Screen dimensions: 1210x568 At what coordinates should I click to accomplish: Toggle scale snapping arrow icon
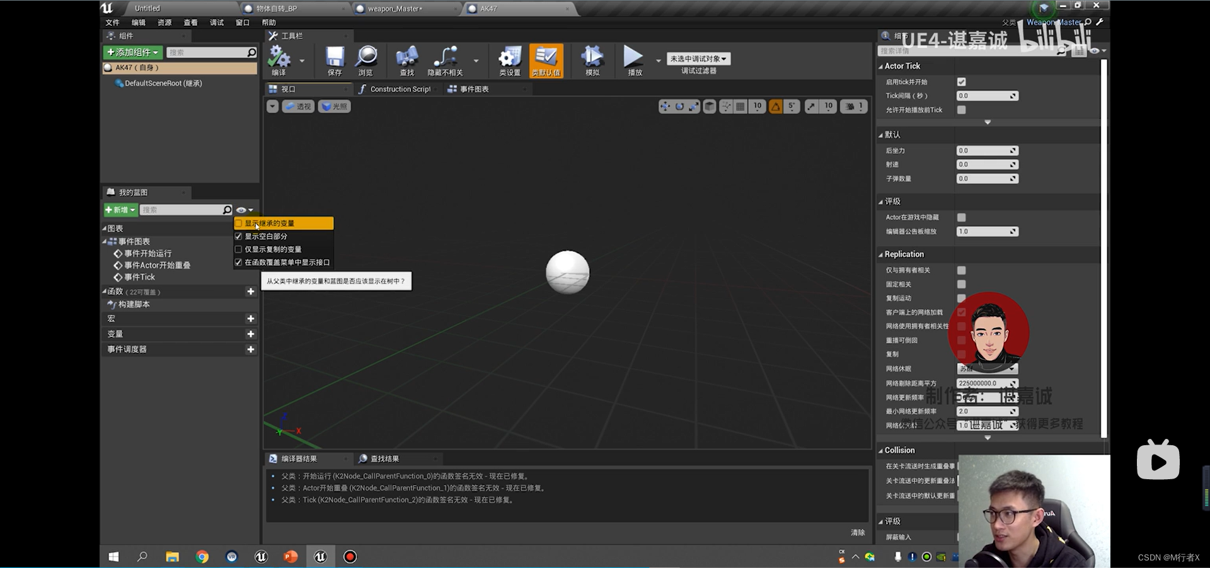[812, 106]
